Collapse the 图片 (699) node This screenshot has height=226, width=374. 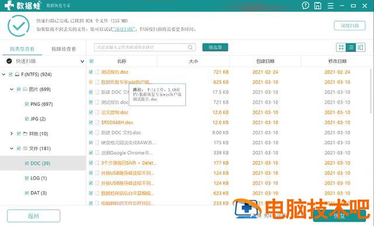[x=12, y=89]
